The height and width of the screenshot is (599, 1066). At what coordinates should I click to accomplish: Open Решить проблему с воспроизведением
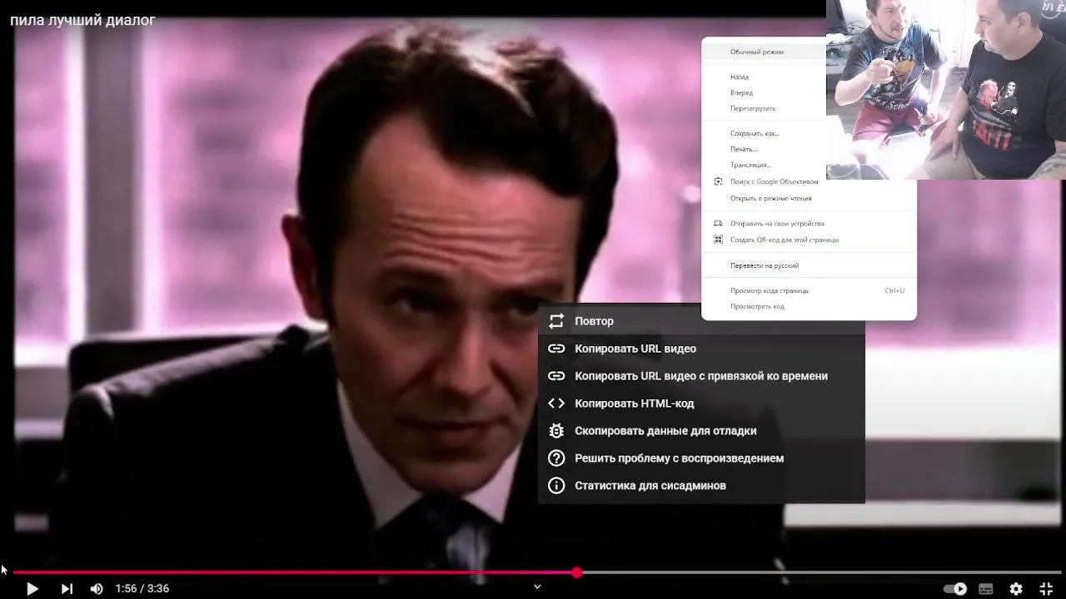click(x=701, y=458)
